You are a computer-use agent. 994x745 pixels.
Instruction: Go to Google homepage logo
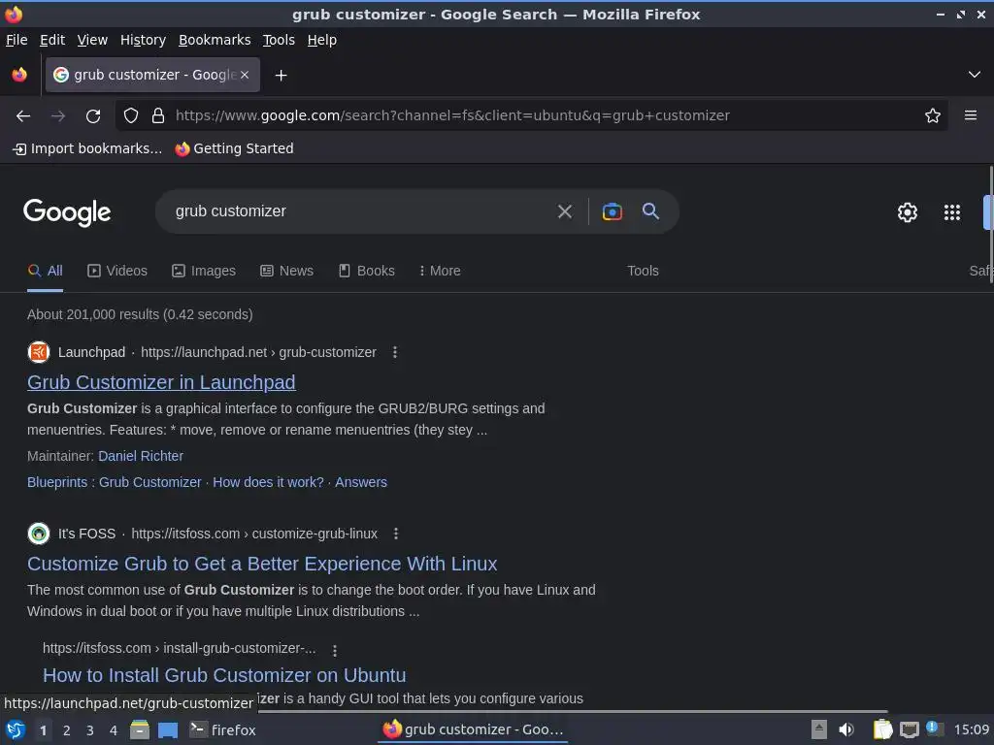(x=67, y=212)
